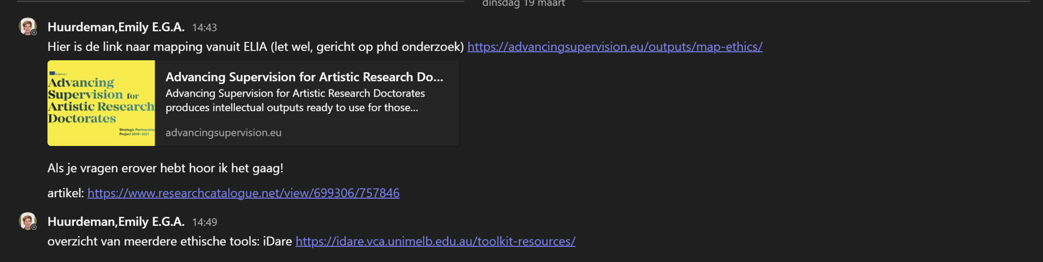This screenshot has height=262, width=1043.
Task: Click the 14:43 timestamp
Action: tap(204, 27)
